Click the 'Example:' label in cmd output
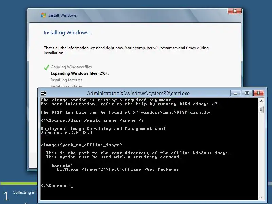The width and height of the screenshot is (272, 204). pyautogui.click(x=62, y=165)
